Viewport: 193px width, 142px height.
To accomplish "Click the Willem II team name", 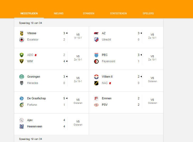I will [x=107, y=77].
